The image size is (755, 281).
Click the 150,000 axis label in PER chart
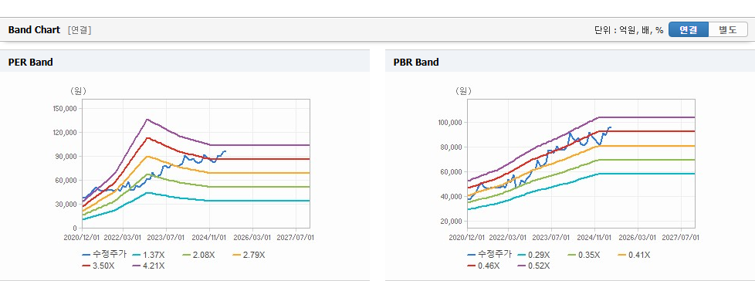click(x=65, y=109)
